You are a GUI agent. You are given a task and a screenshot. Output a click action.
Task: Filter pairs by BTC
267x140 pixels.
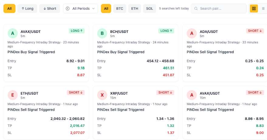(120, 9)
